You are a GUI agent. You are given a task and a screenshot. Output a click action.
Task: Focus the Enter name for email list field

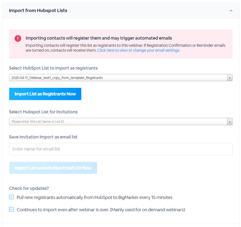120,149
